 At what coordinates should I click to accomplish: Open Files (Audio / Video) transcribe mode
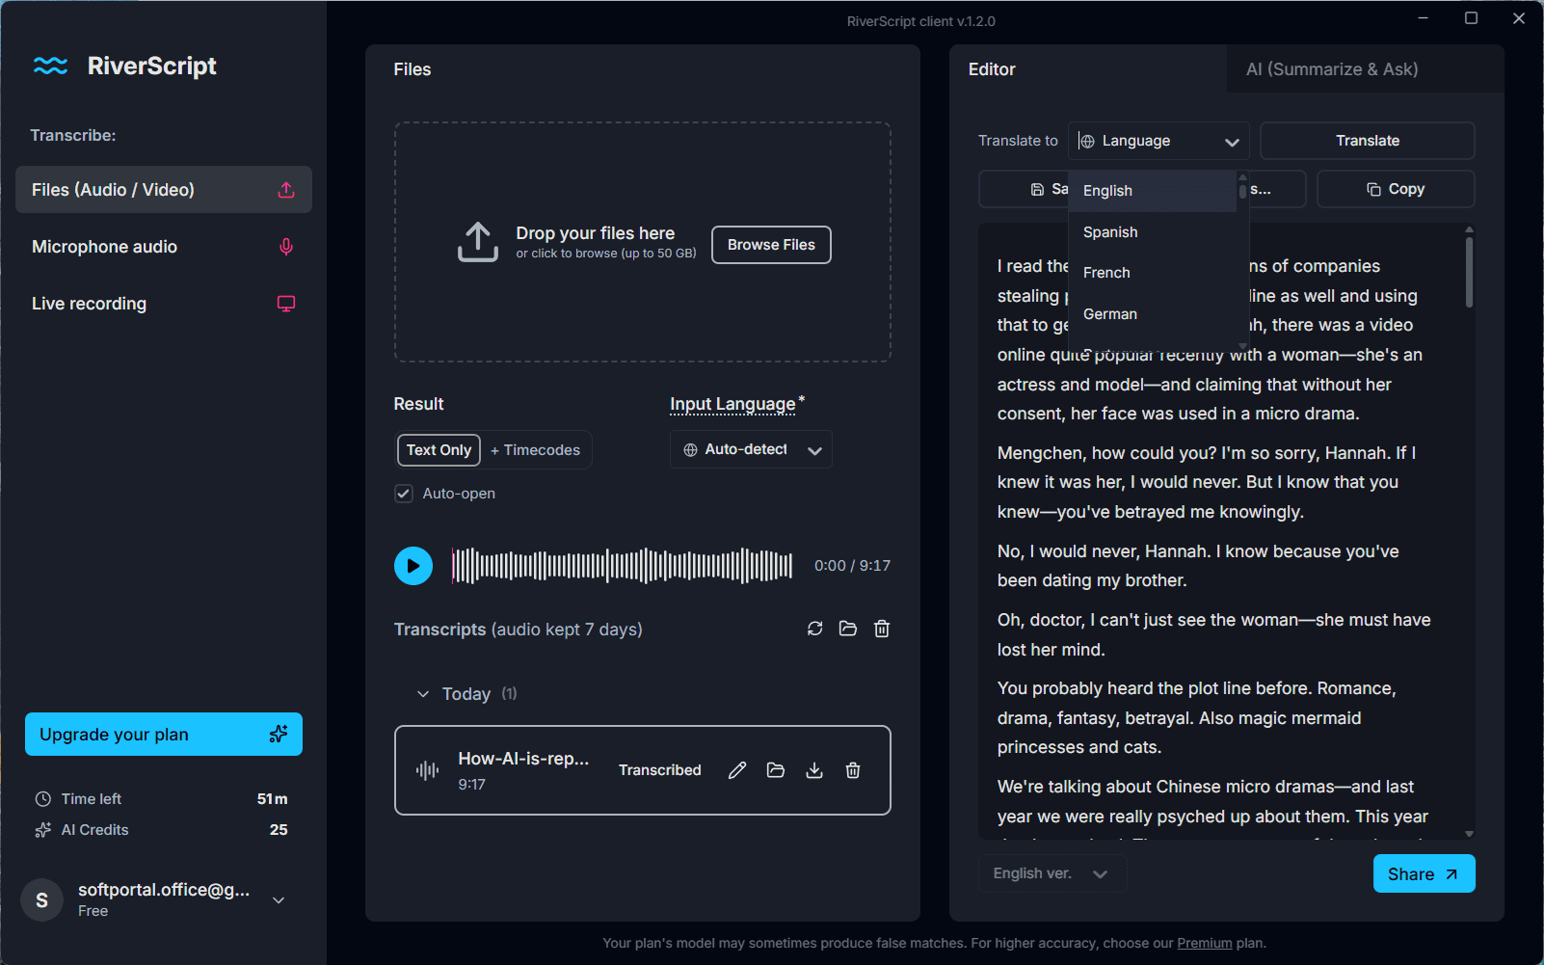coord(164,190)
